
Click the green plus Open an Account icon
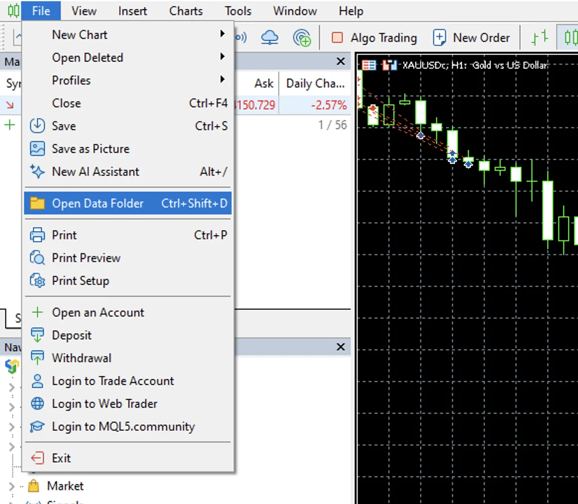(x=37, y=312)
